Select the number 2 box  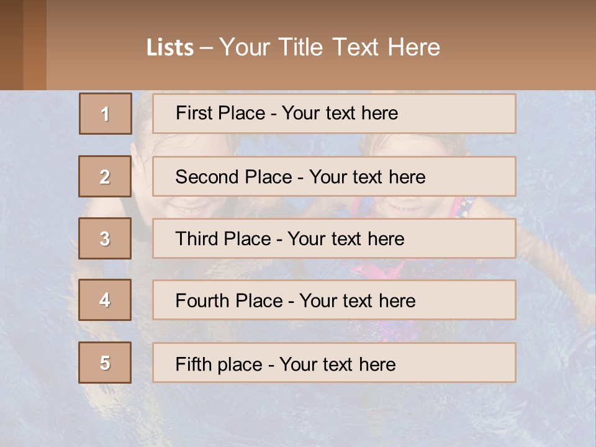105,176
